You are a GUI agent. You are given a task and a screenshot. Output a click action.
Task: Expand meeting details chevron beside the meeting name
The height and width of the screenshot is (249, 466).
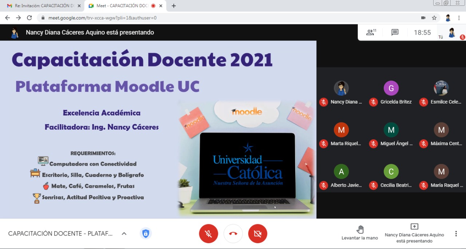pyautogui.click(x=124, y=234)
